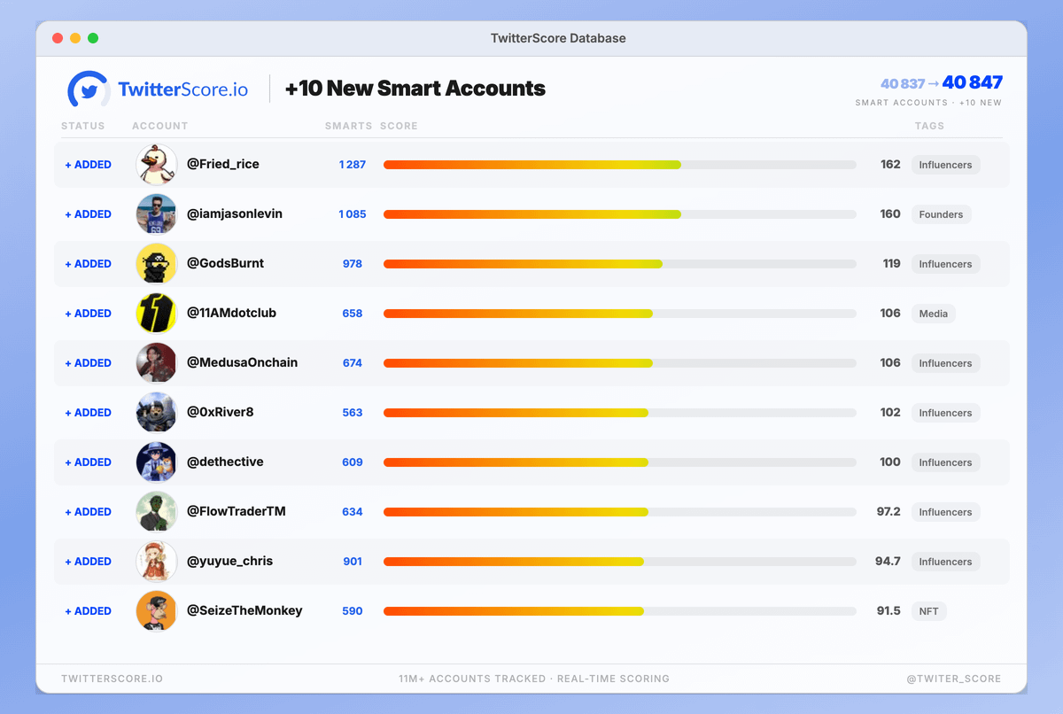Open @yuyue_chris's profile thumbnail
1063x714 pixels.
coord(156,561)
